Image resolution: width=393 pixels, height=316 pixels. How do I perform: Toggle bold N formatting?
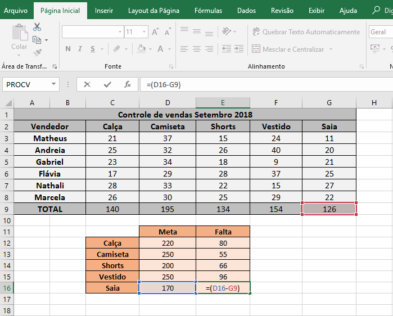click(x=68, y=49)
